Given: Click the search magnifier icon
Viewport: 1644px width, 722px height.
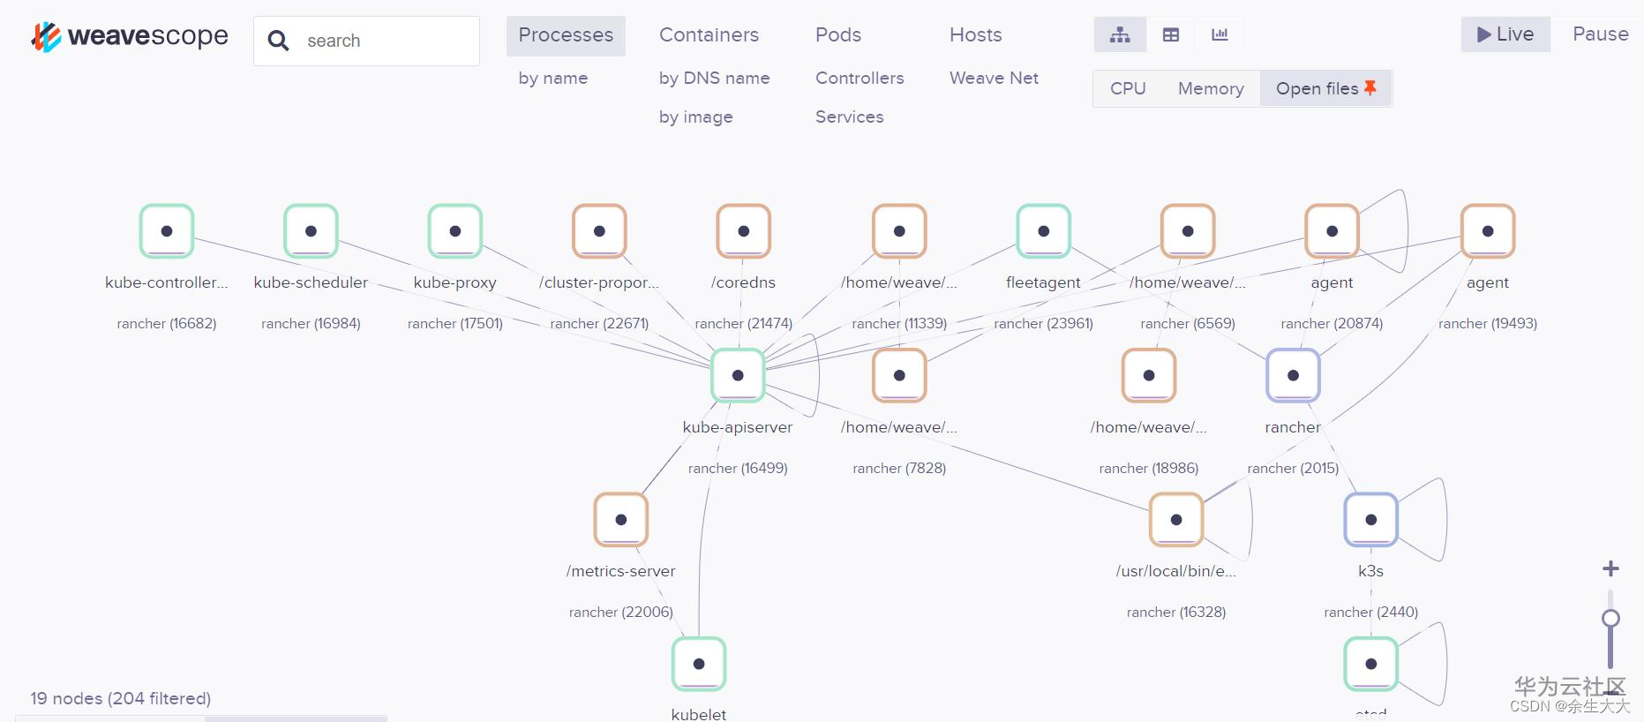Looking at the screenshot, I should (x=278, y=41).
